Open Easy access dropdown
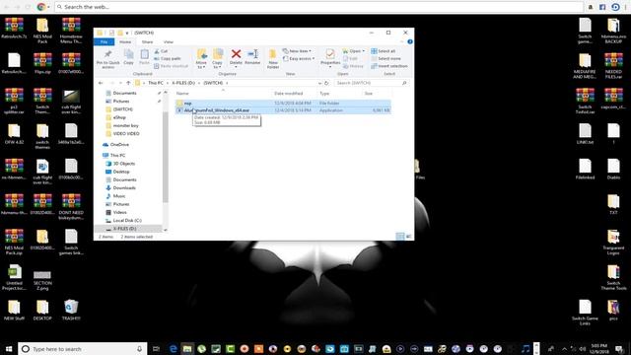Screen dimensions: 631x355 (x=299, y=59)
